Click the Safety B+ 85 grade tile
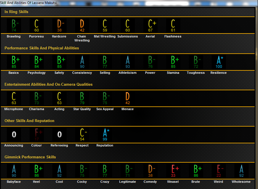Viewport: 258px width, 189px height. (x=59, y=62)
